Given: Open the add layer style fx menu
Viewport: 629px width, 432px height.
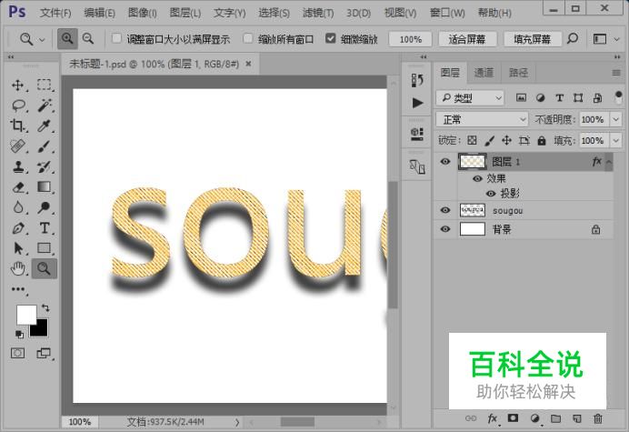Looking at the screenshot, I should coord(493,418).
